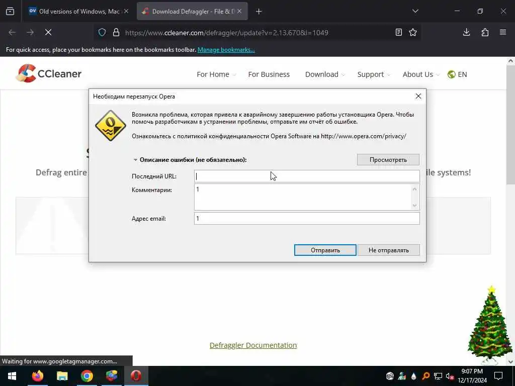Open the list all tabs chevron
Image resolution: width=515 pixels, height=386 pixels.
(415, 11)
